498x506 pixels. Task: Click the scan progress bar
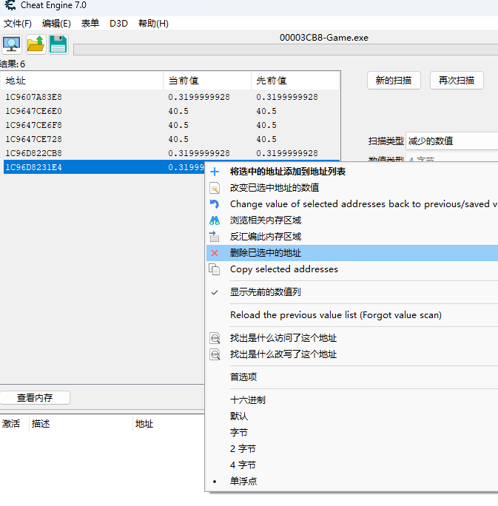click(286, 50)
